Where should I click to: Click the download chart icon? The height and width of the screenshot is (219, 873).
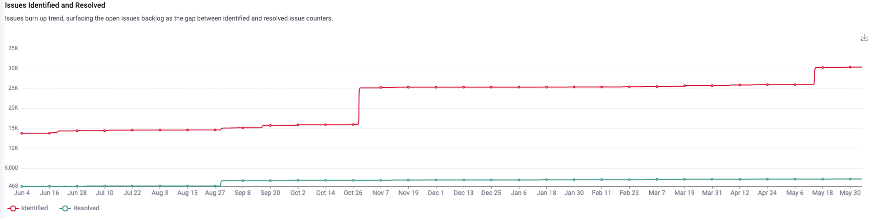click(864, 38)
